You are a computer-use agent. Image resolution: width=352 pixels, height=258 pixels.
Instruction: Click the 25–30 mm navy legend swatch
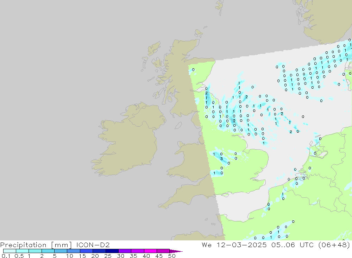pos(112,251)
